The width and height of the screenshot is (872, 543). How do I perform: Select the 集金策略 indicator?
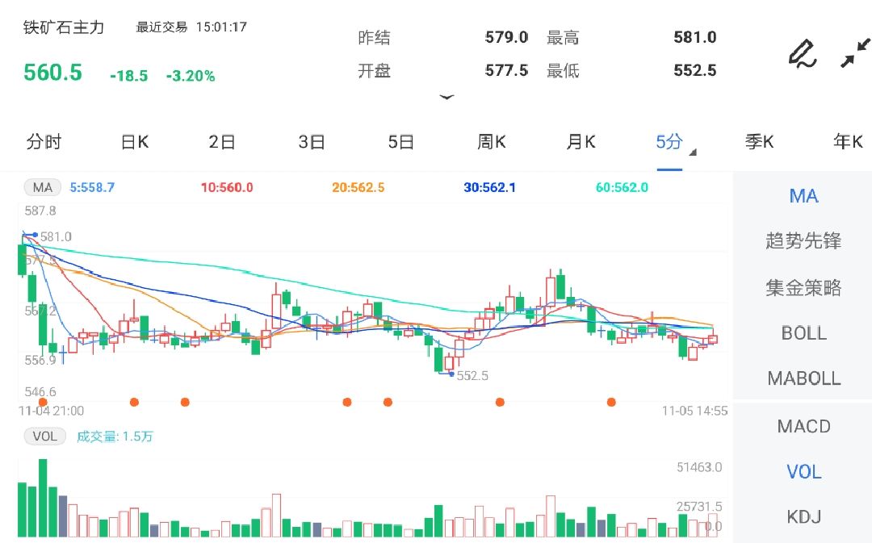click(803, 287)
